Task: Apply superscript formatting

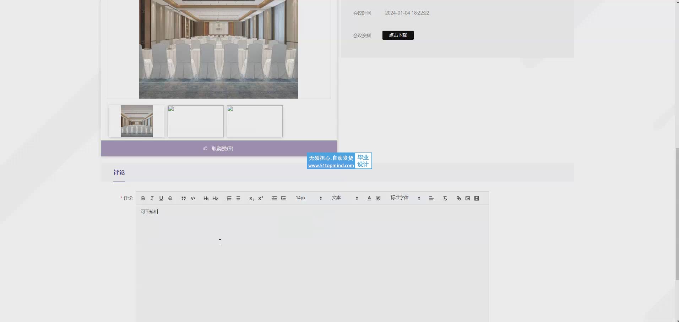Action: 261,198
